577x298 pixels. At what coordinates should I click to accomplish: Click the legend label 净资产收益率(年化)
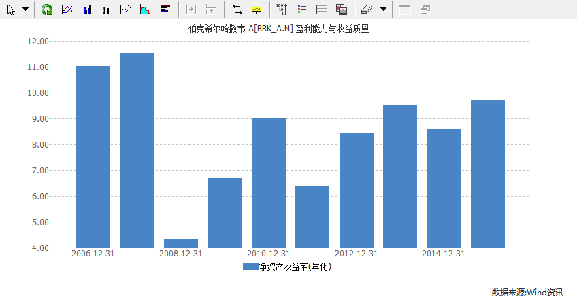tap(295, 267)
